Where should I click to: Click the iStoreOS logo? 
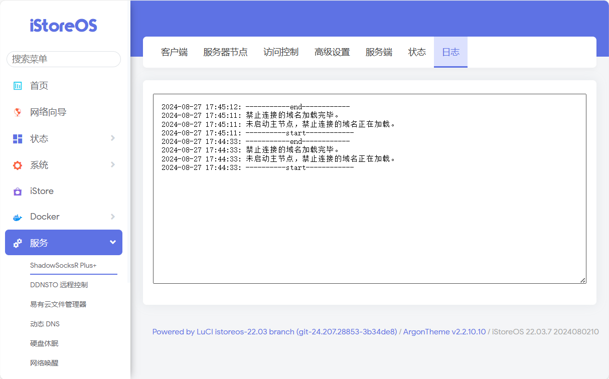coord(63,26)
